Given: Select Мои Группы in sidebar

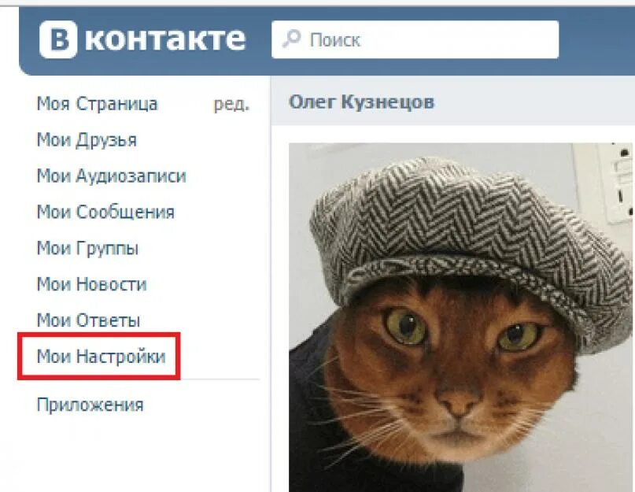Looking at the screenshot, I should 87,249.
